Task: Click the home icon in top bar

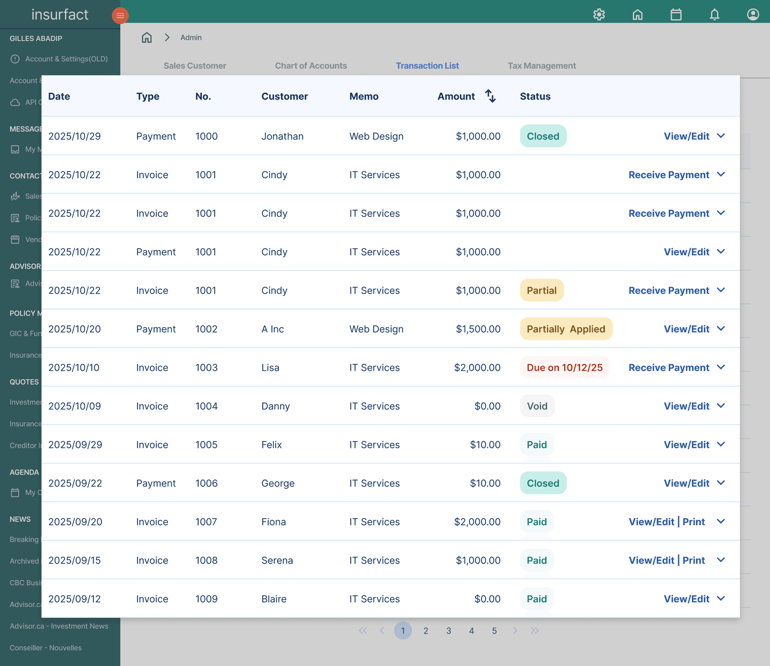Action: click(x=637, y=15)
